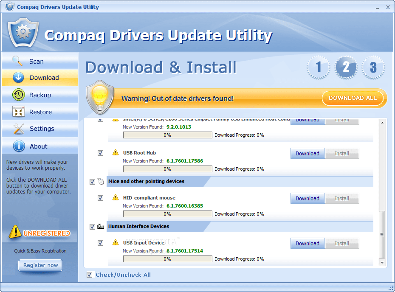Image resolution: width=395 pixels, height=292 pixels.
Task: Click the HID-compliant mouse device name
Action: coord(149,198)
